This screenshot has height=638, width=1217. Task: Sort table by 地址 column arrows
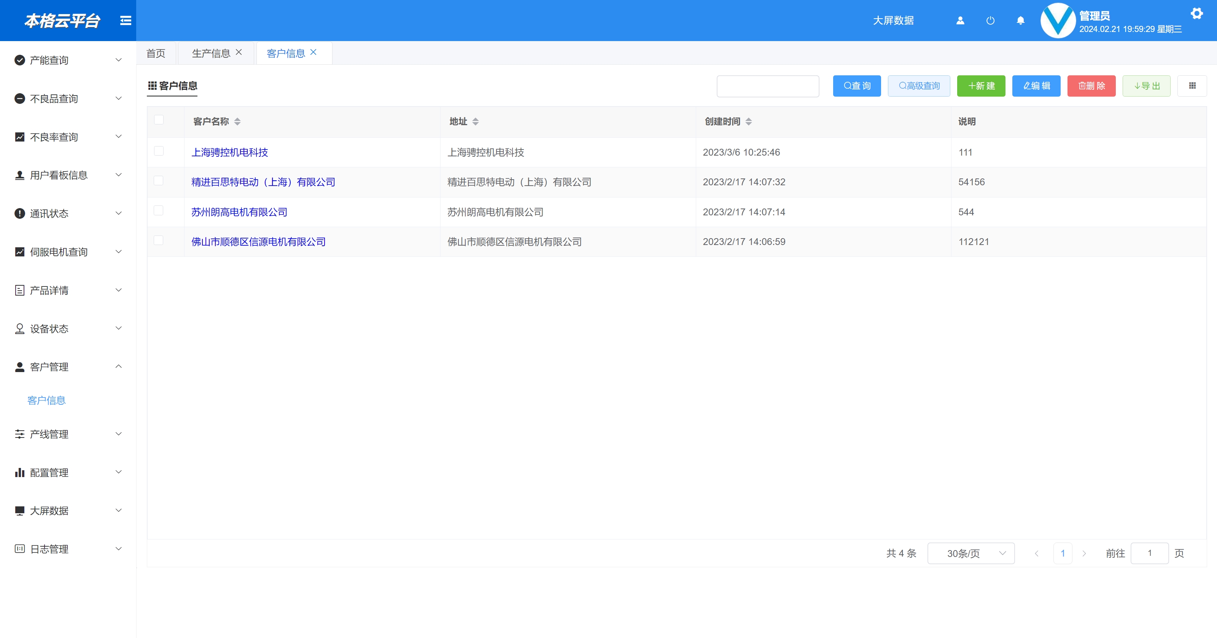coord(475,121)
